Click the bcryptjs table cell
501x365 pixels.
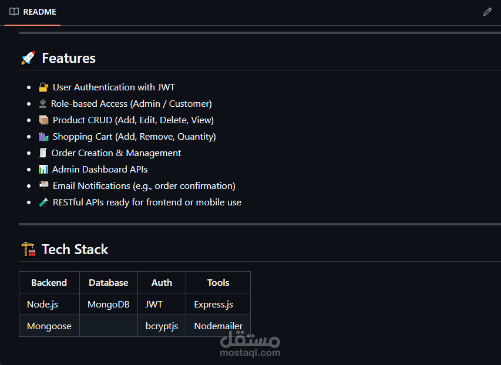click(162, 326)
